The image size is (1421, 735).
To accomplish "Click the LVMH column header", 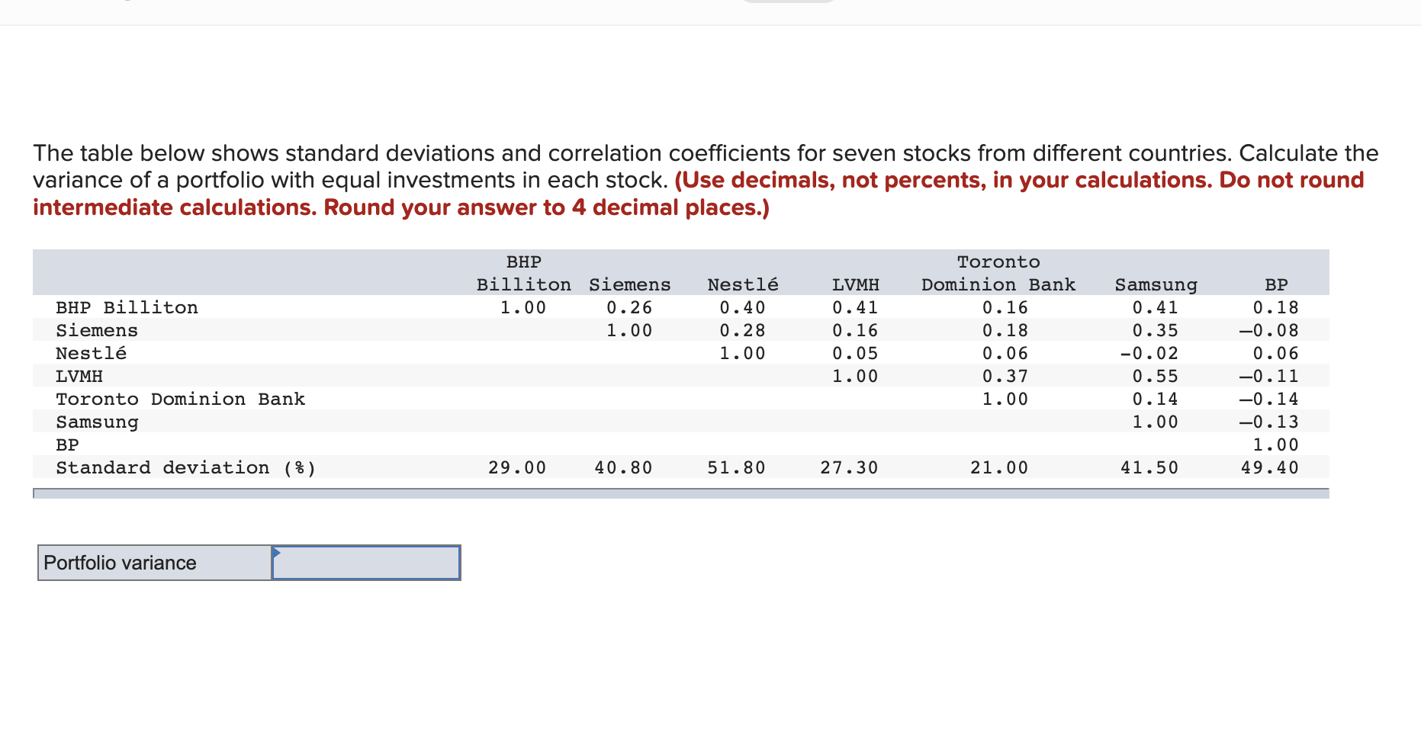I will (855, 284).
